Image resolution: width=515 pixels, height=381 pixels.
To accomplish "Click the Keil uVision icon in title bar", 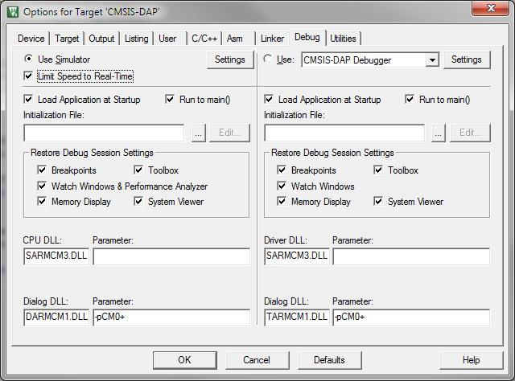I will (x=13, y=12).
